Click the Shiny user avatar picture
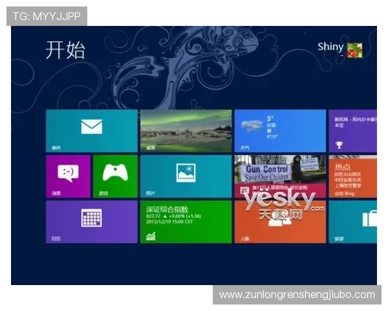The width and height of the screenshot is (388, 311). coord(354,51)
